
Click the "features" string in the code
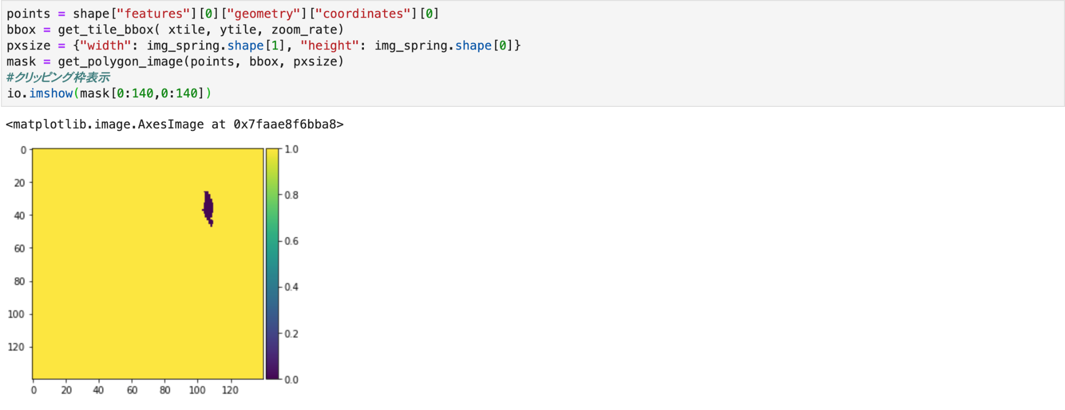153,14
